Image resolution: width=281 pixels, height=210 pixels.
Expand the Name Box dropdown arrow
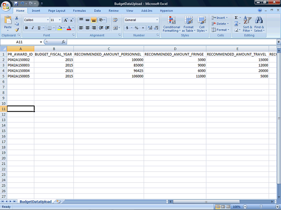tap(41, 42)
